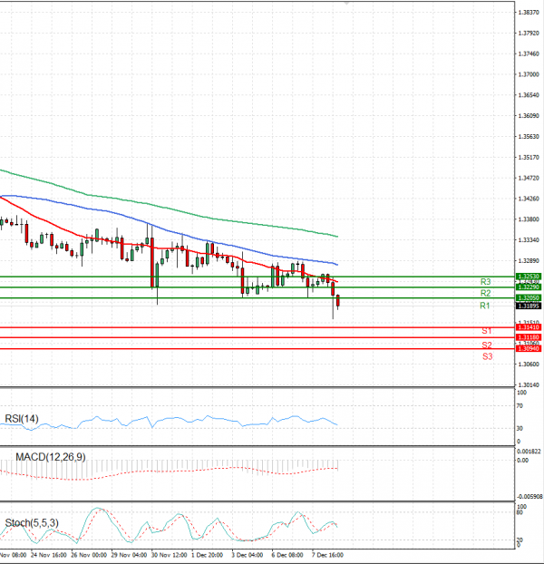Click the 1.37000 price axis value
The image size is (544, 564).
point(529,74)
